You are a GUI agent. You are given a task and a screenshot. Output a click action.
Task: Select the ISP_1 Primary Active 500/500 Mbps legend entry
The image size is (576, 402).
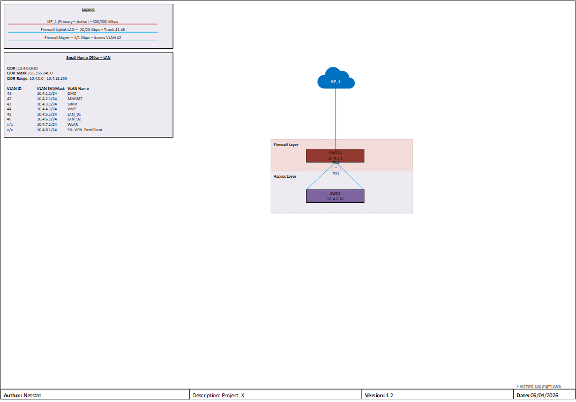click(83, 21)
